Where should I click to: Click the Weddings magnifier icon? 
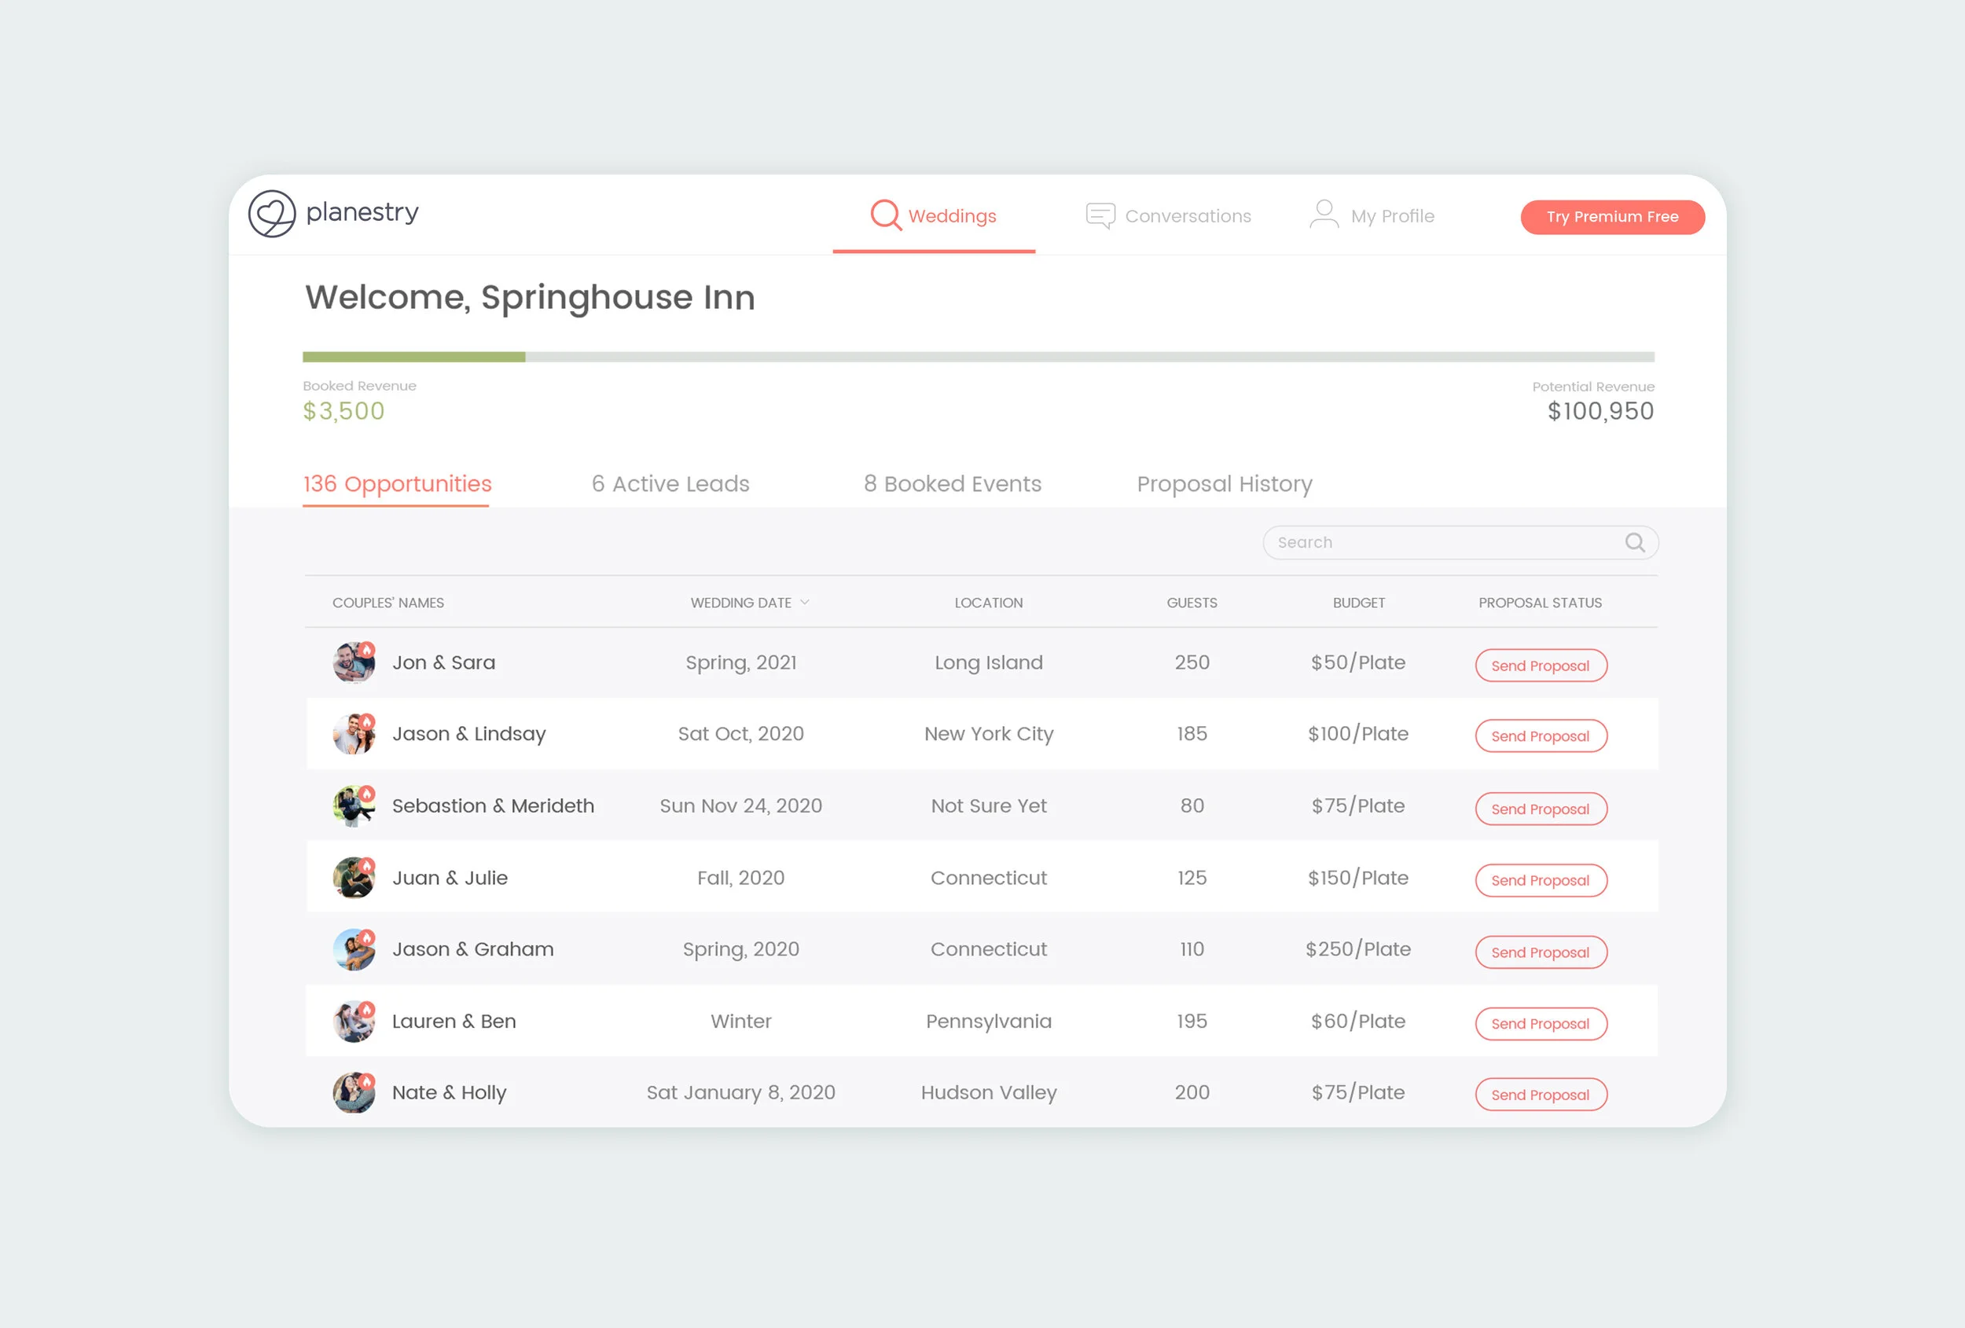[885, 215]
